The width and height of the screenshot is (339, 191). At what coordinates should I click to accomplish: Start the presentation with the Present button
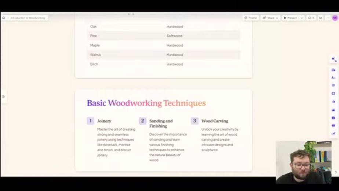point(290,18)
